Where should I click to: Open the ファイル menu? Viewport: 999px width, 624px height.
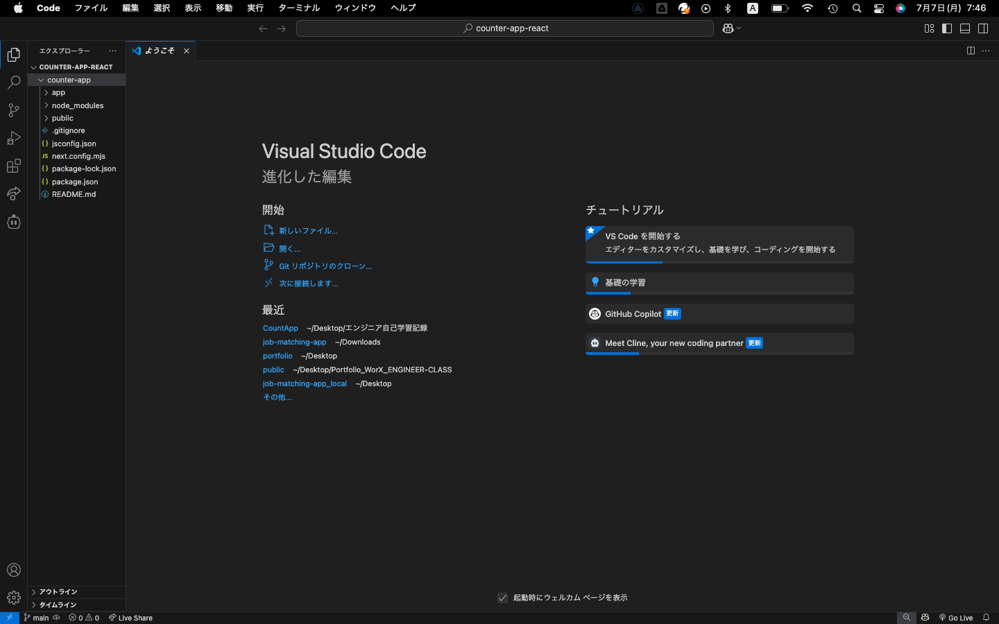91,8
